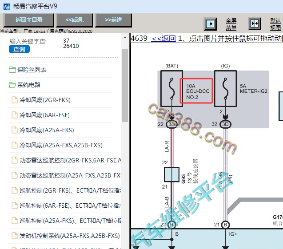The height and width of the screenshot is (249, 283).
Task: Click the 3D connector at pin 32
Action: (x=225, y=124)
